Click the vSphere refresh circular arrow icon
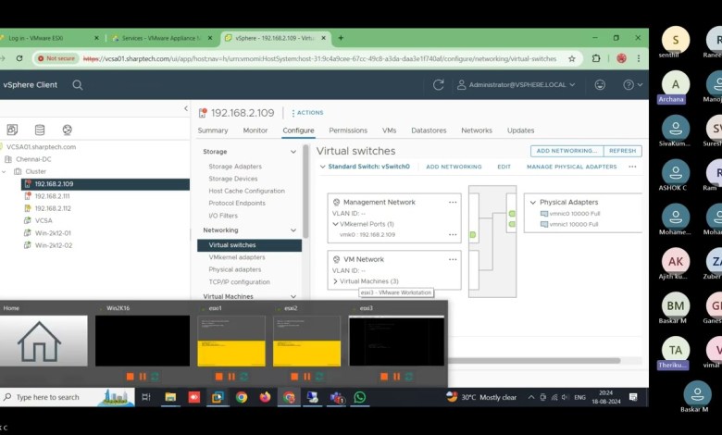 click(439, 85)
